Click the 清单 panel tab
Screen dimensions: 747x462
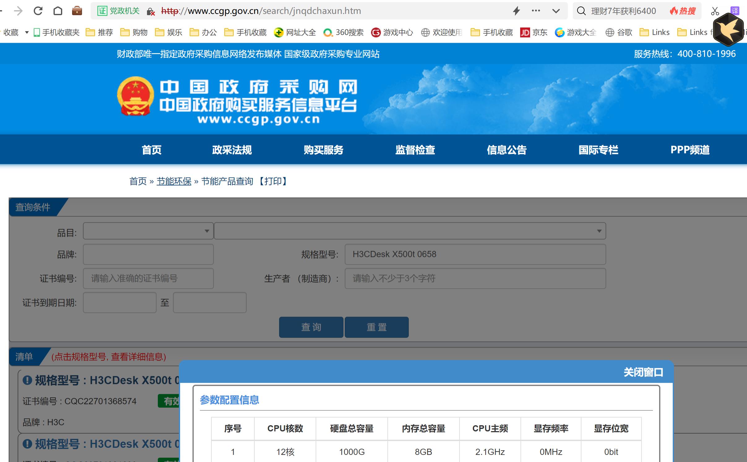click(24, 357)
